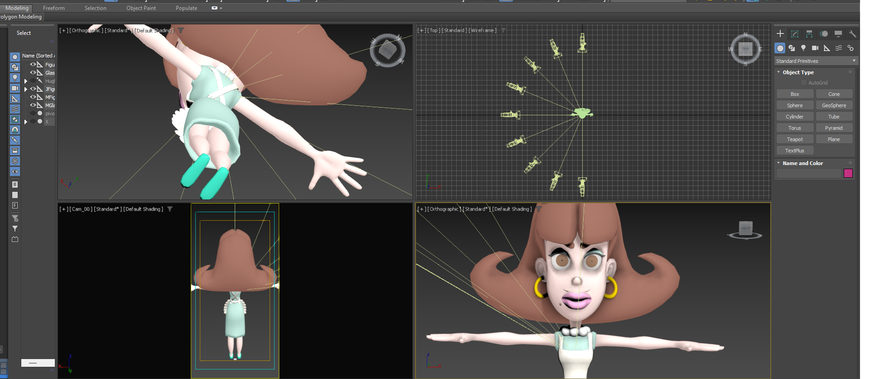The width and height of the screenshot is (870, 379).
Task: Switch to the Freeform ribbon tab
Action: 54,8
